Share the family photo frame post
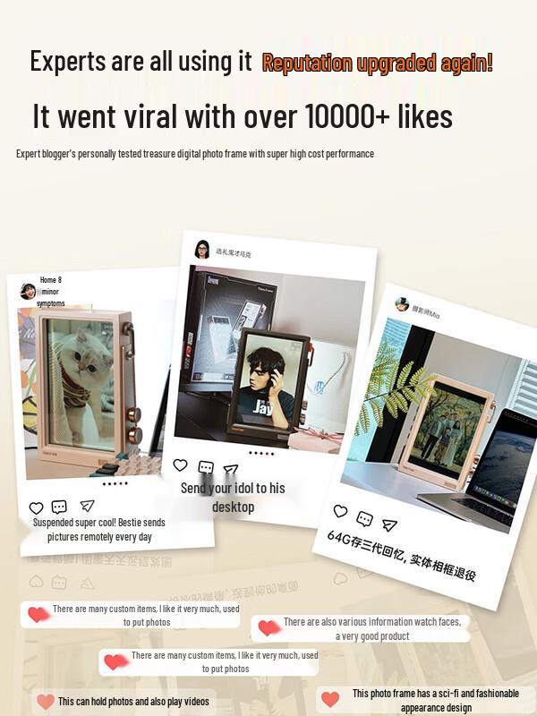 click(389, 525)
